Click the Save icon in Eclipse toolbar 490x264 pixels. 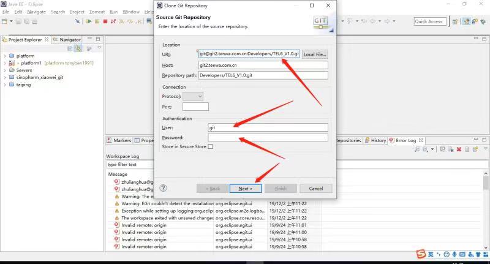(x=18, y=21)
